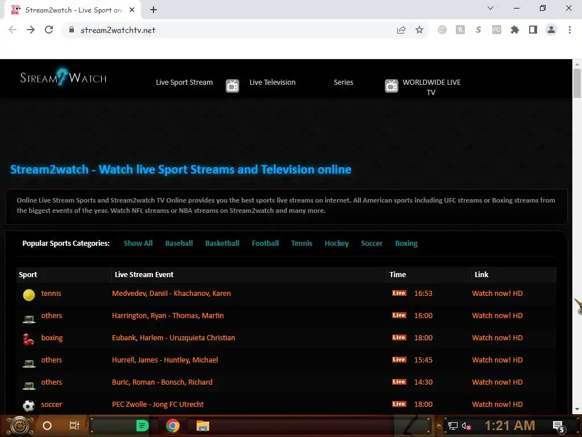The image size is (582, 437).
Task: Click the soccer ball icon in PEC Zwolle row
Action: [29, 405]
